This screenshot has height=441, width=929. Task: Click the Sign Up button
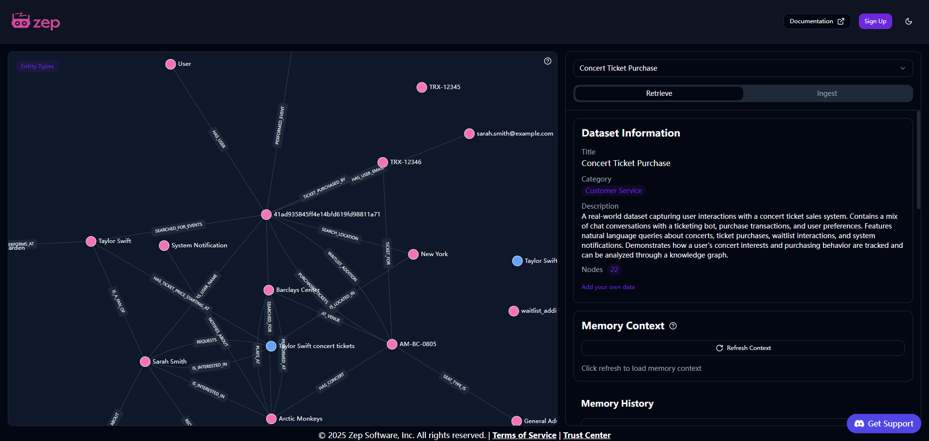click(875, 21)
